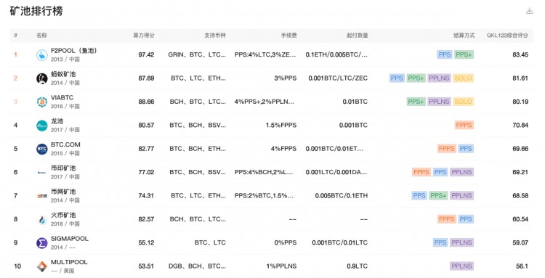
Task: Click the MULTIPOOL logo icon
Action: pos(42,266)
